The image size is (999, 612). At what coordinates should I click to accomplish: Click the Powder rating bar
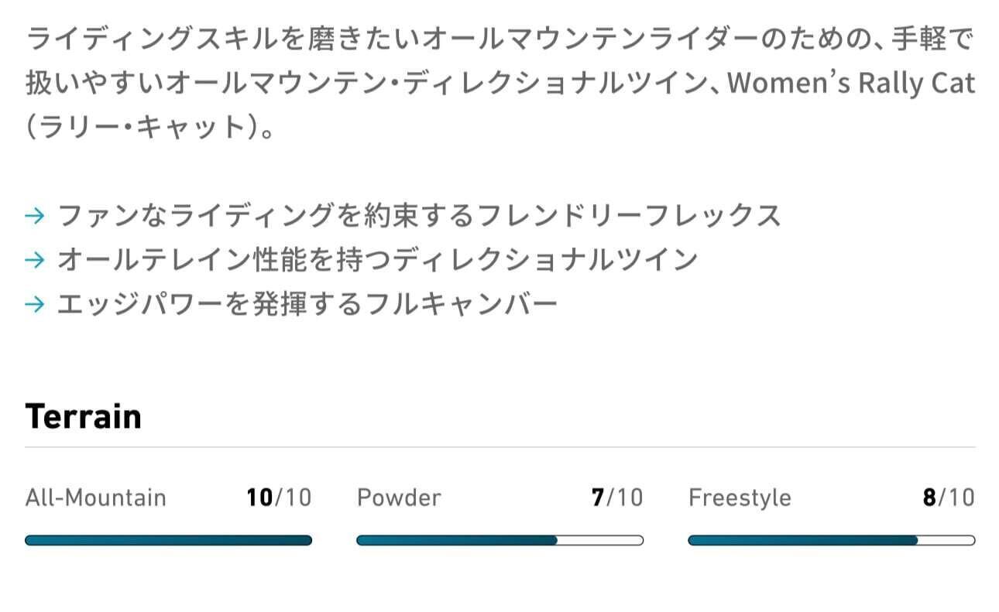coord(499,540)
